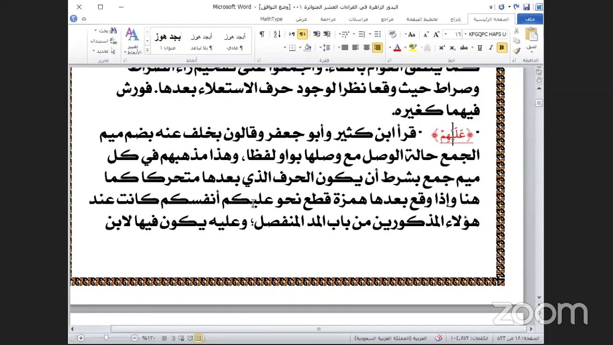Click the Clear Formatting icon

click(x=392, y=34)
